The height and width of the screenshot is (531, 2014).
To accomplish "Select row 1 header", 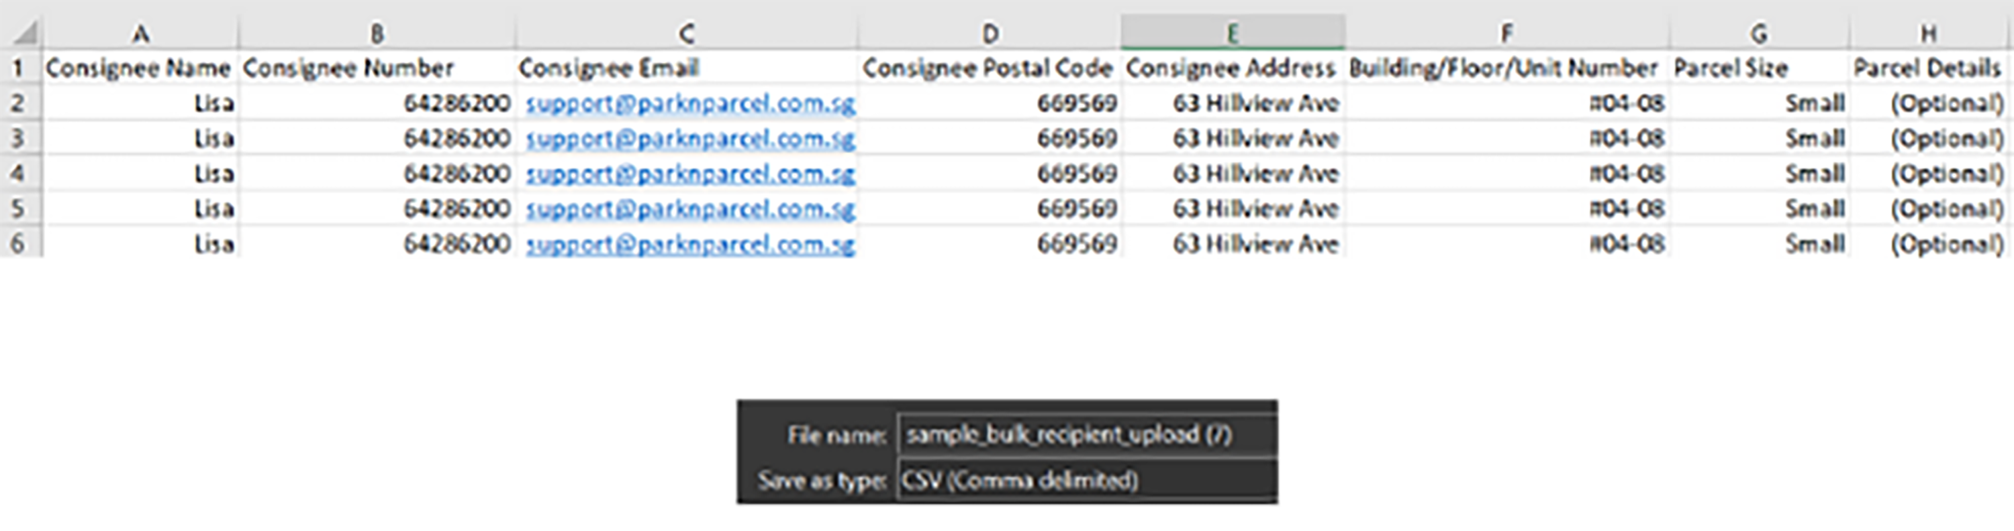I will (x=19, y=68).
